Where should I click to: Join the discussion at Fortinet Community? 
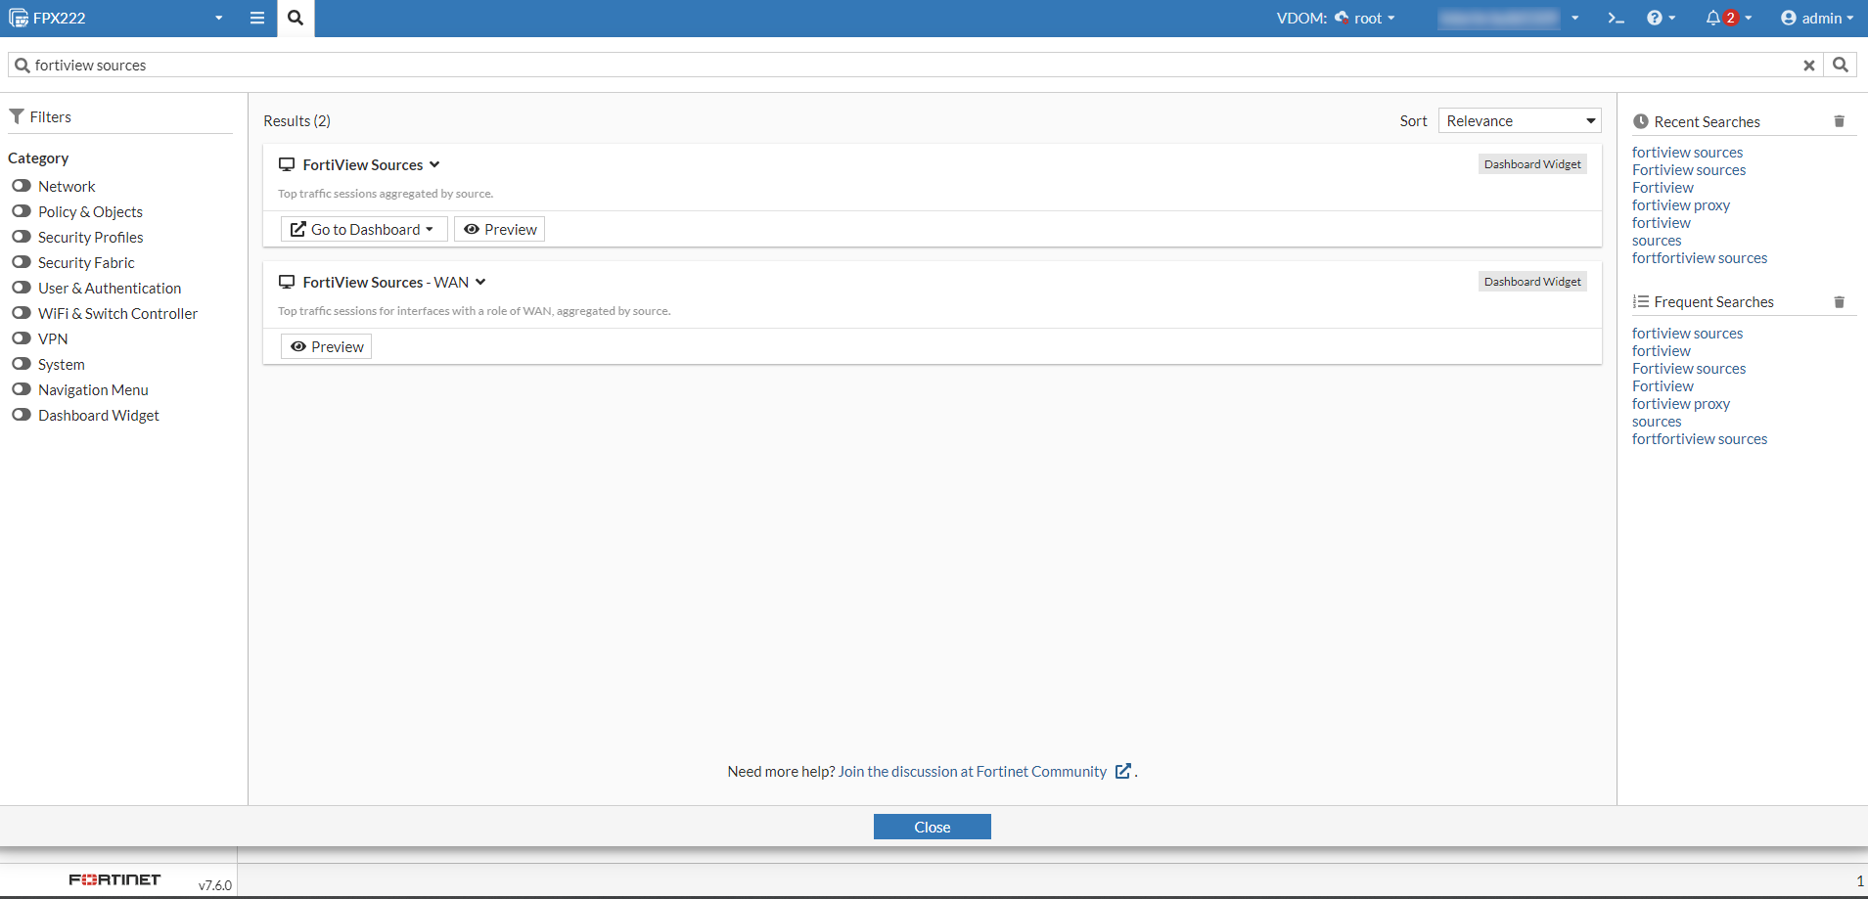click(973, 771)
